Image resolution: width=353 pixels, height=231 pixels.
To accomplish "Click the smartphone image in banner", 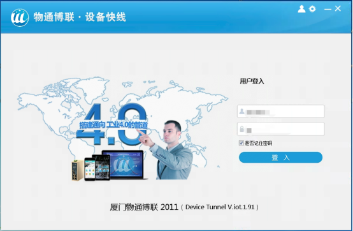I will (x=90, y=169).
